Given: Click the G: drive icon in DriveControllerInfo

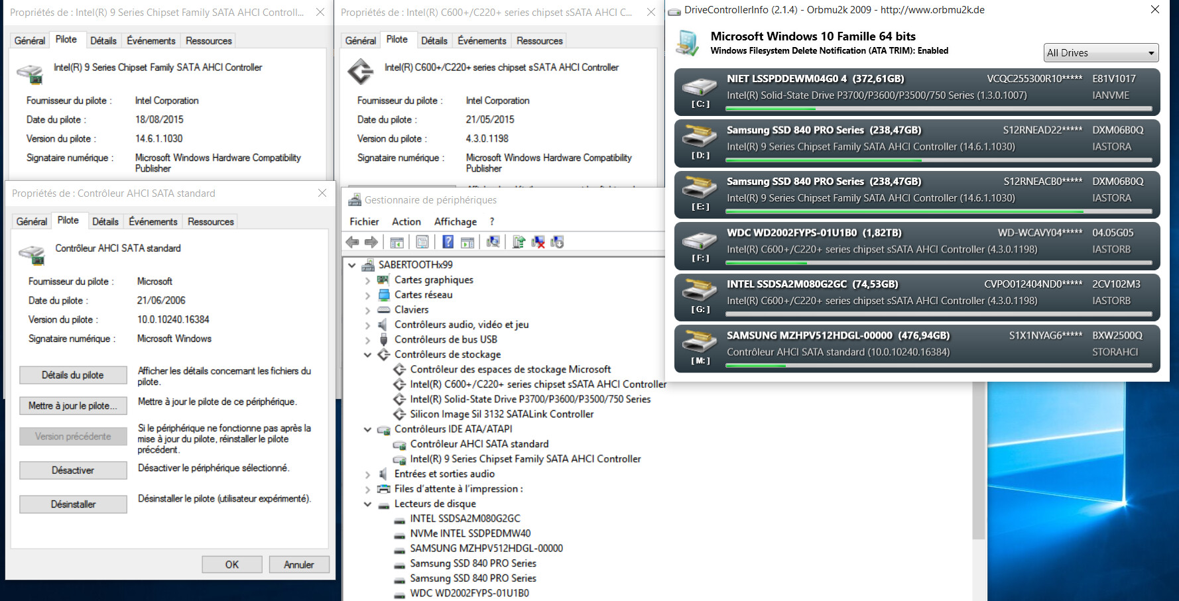Looking at the screenshot, I should tap(700, 291).
